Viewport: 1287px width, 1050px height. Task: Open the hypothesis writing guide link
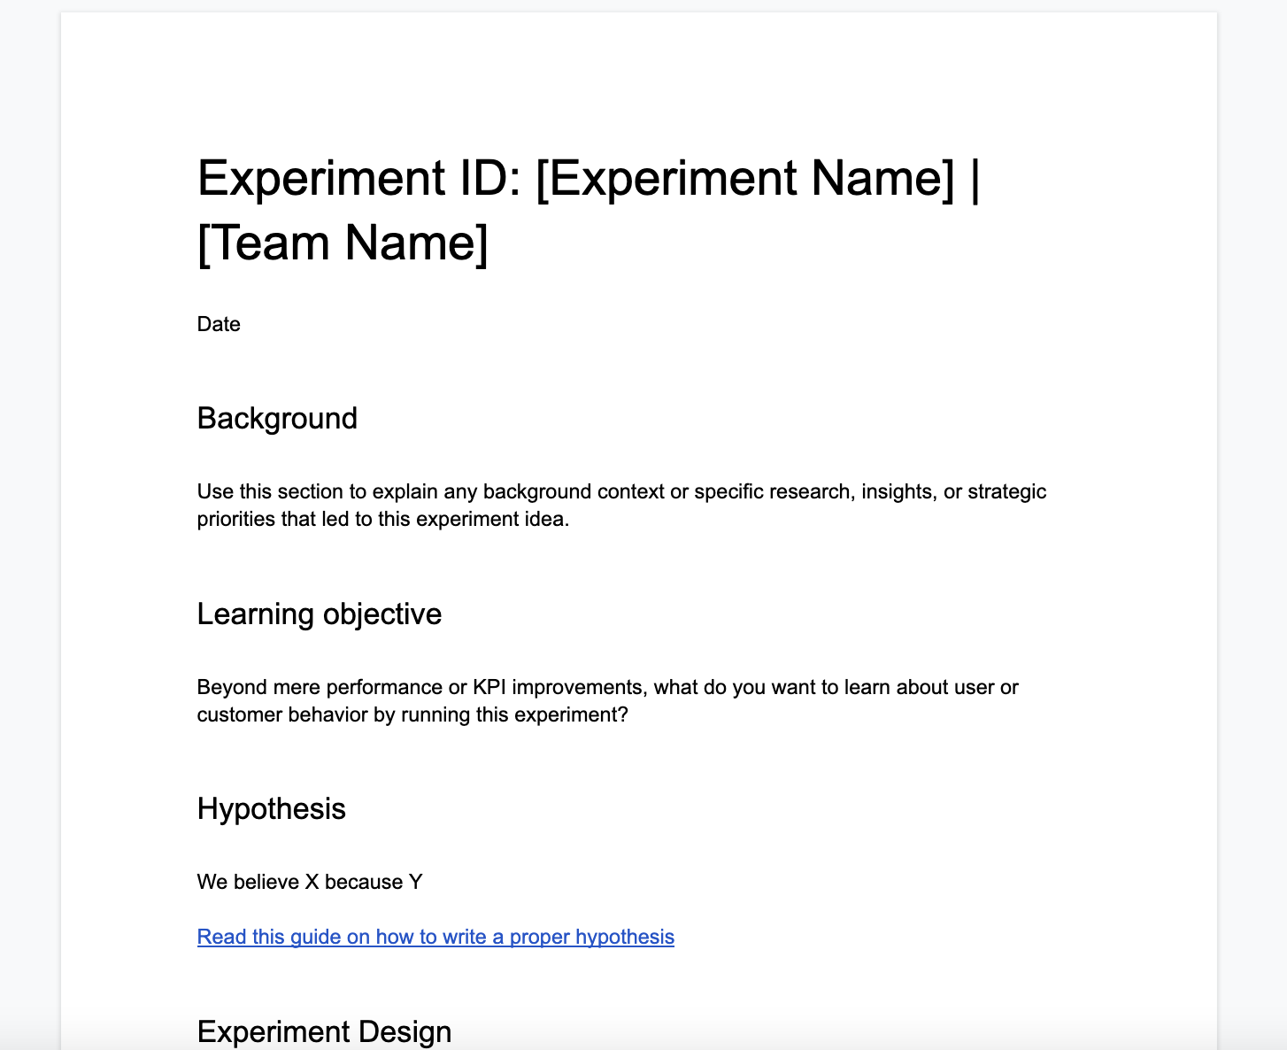pos(435,937)
